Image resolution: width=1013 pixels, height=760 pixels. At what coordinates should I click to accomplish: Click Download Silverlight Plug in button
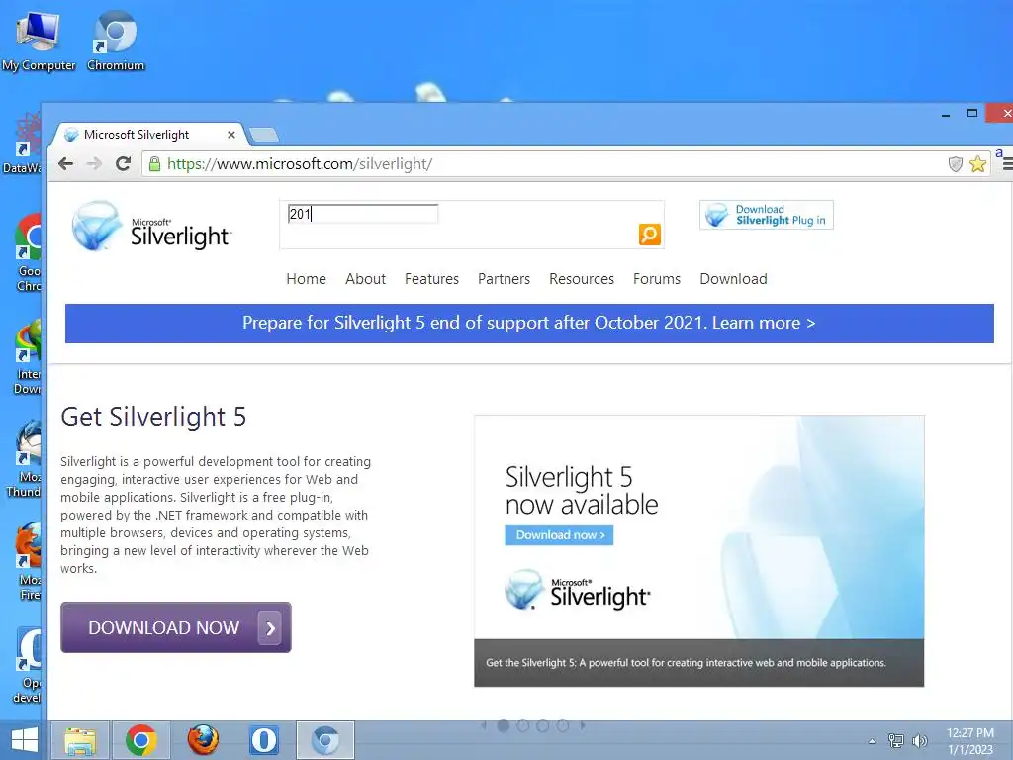click(x=767, y=215)
